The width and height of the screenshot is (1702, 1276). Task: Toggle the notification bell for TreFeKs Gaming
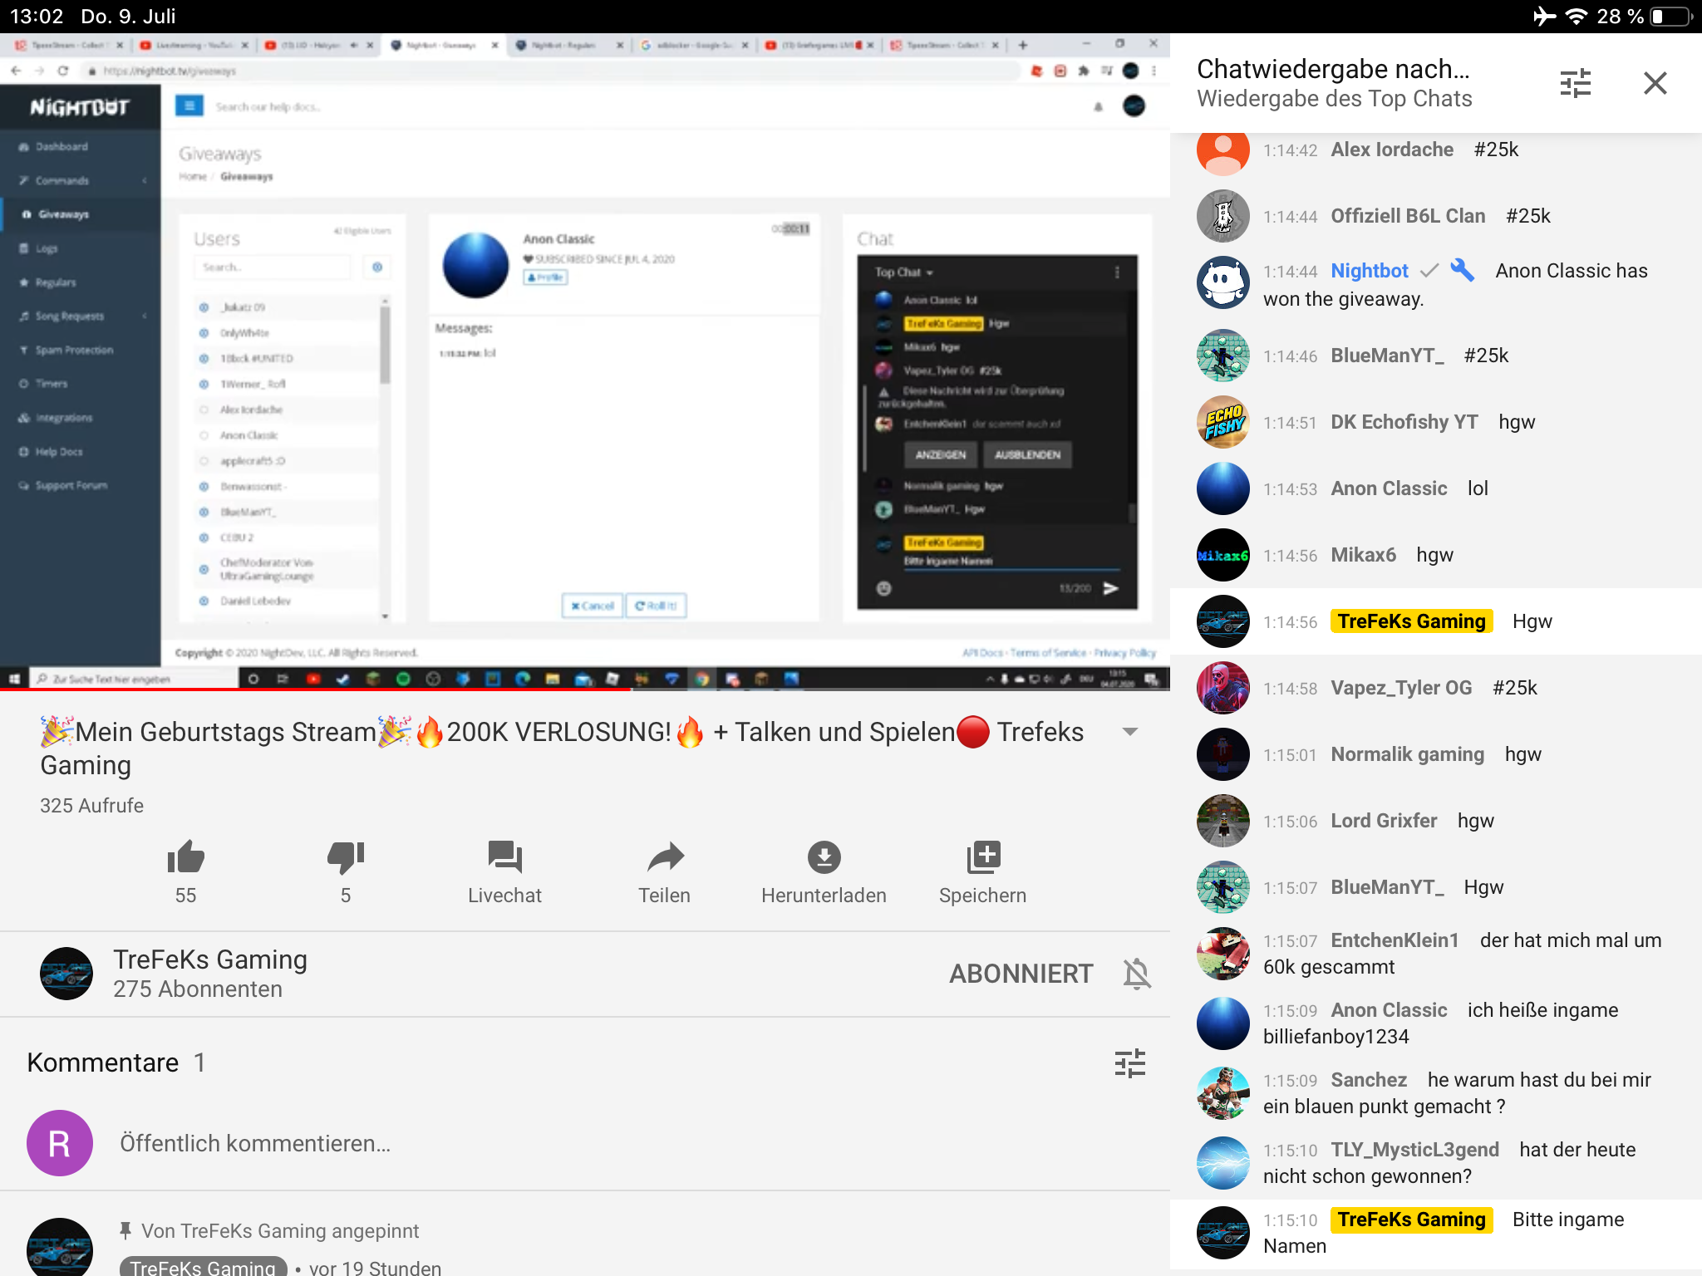[x=1137, y=974]
